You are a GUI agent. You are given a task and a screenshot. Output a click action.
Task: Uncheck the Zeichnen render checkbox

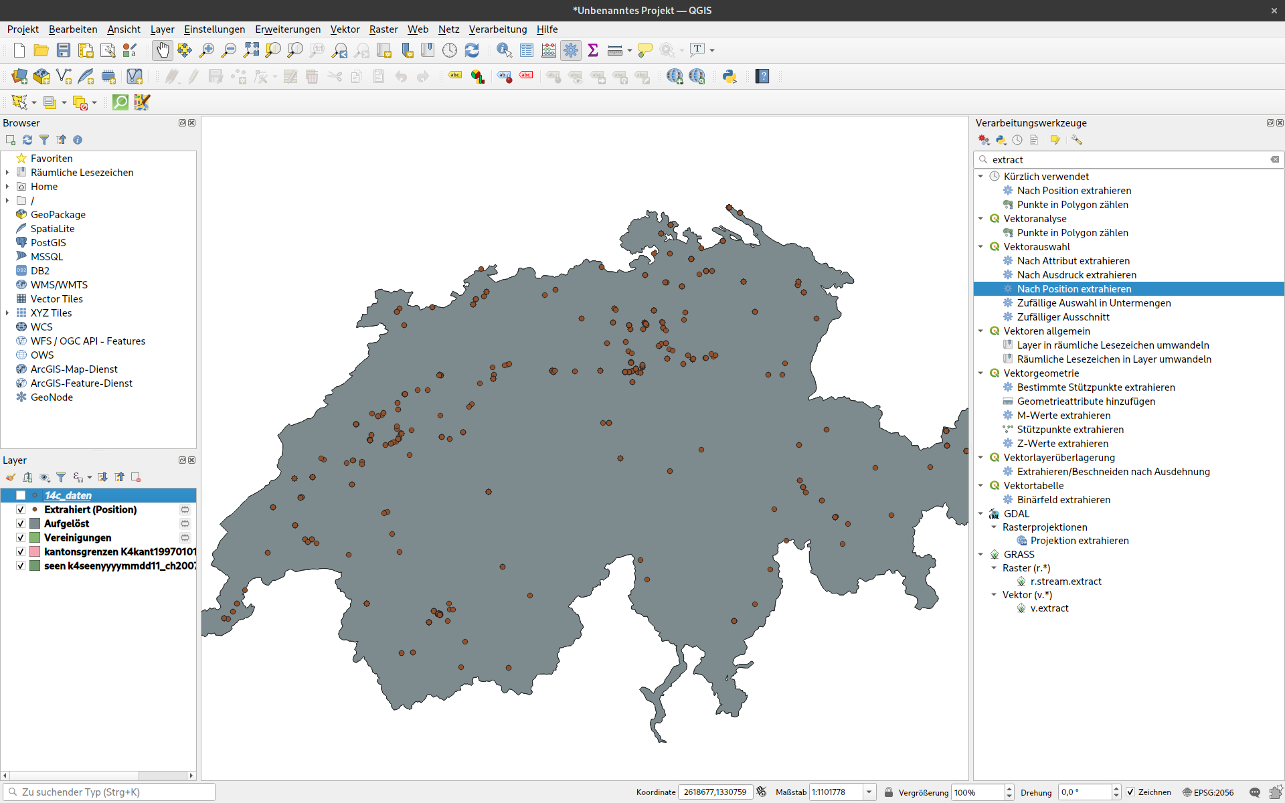(1130, 792)
